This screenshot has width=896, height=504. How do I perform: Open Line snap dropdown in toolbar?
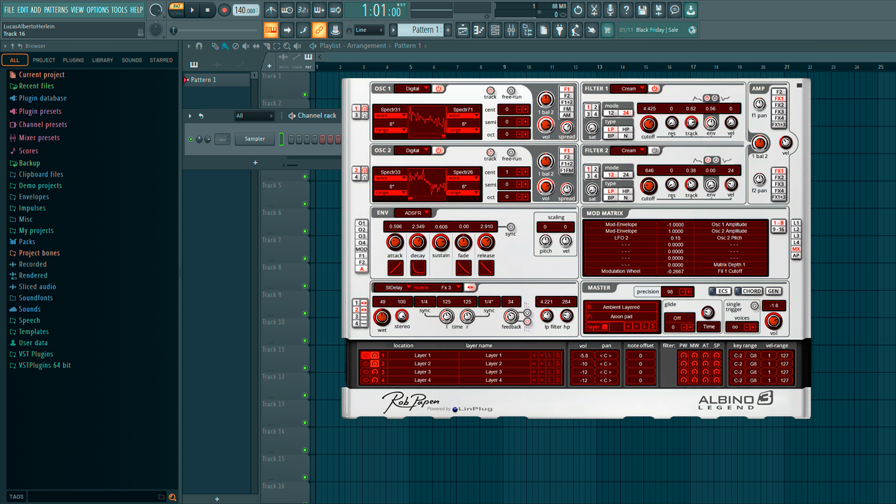[369, 30]
